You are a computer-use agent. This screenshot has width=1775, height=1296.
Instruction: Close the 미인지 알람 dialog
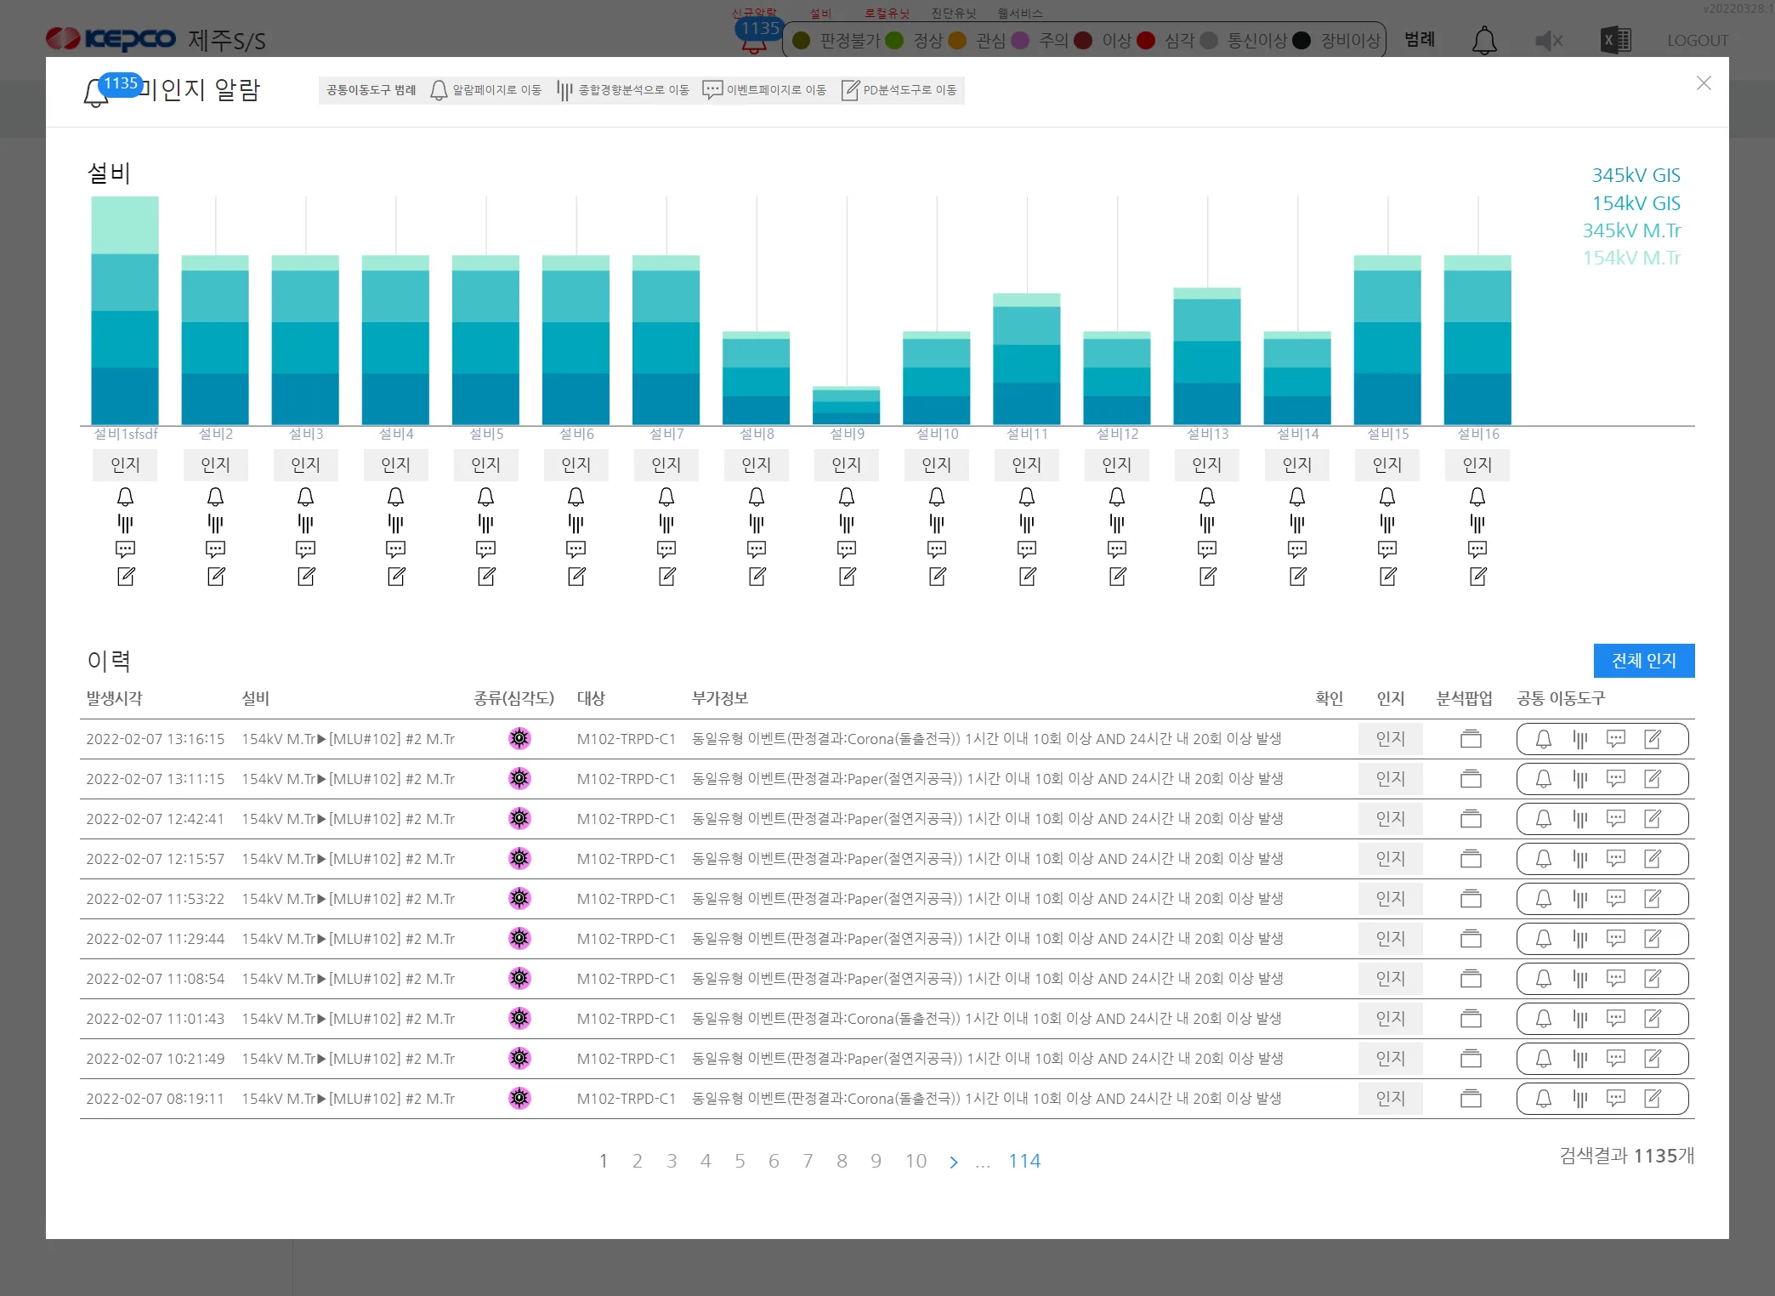(x=1704, y=83)
